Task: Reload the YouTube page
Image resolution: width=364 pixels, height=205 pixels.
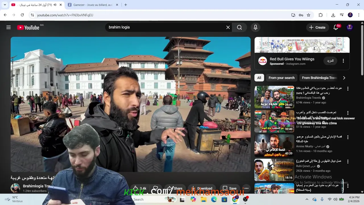Action: (22, 15)
